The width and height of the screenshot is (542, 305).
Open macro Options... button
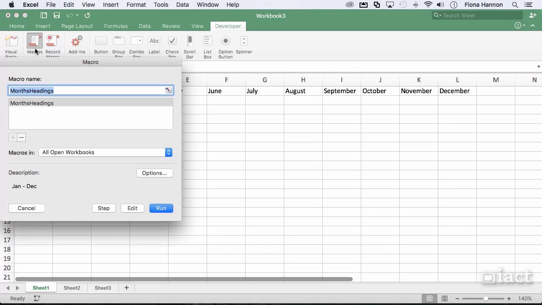(155, 173)
